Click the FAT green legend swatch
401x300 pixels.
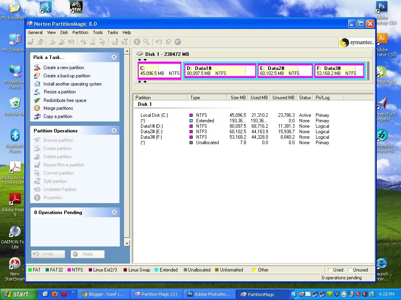pos(30,270)
